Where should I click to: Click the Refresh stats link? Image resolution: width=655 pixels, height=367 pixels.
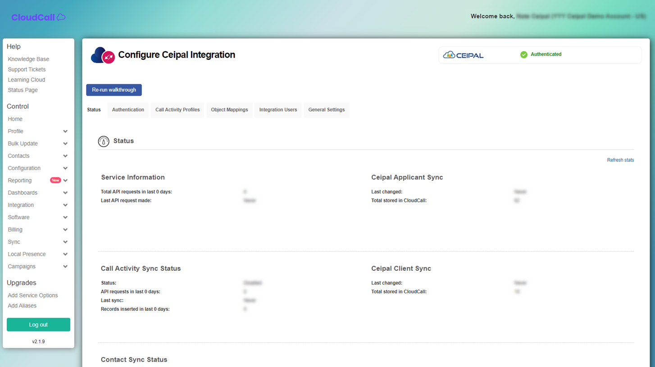click(x=620, y=160)
